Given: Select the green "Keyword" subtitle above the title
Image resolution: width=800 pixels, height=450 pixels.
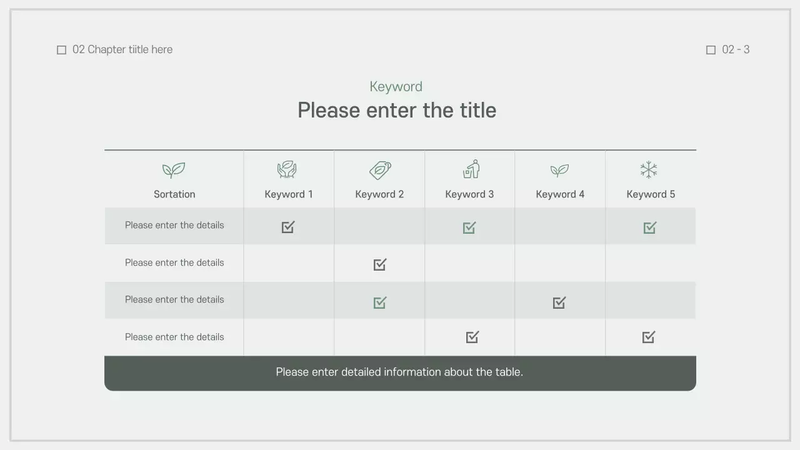Looking at the screenshot, I should pos(396,87).
